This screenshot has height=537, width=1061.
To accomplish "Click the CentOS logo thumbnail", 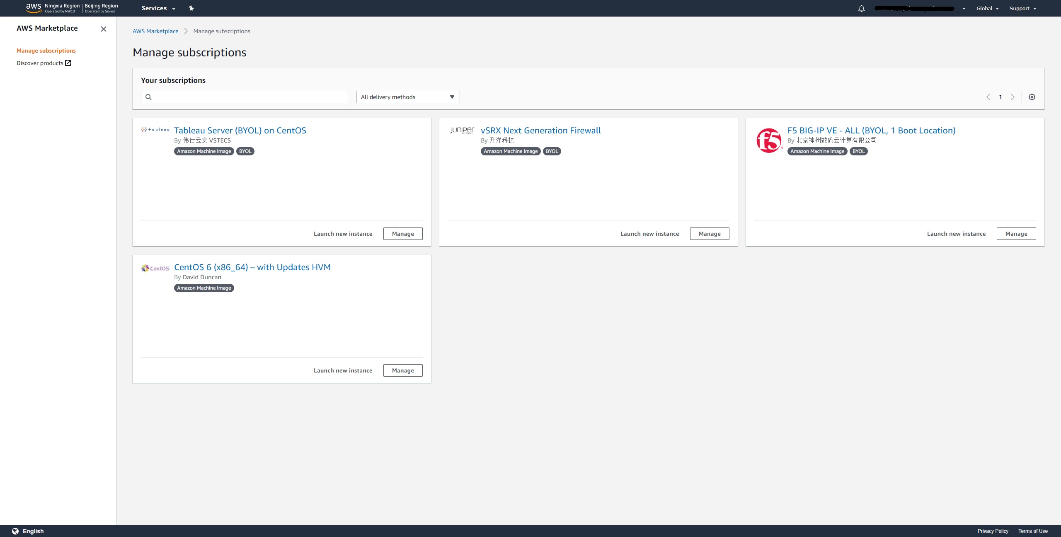I will pyautogui.click(x=155, y=268).
